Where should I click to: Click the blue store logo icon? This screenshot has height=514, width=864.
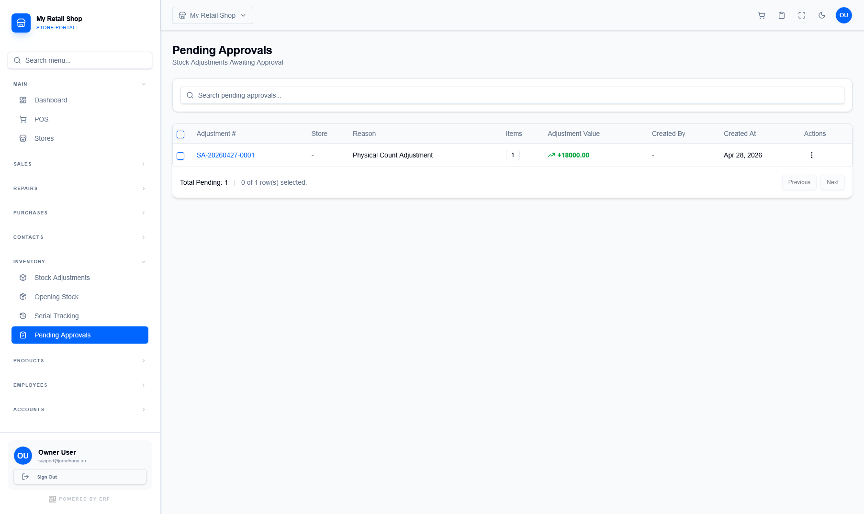tap(21, 23)
